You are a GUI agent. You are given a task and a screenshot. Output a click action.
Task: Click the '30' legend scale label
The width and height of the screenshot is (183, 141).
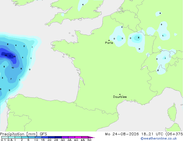tap(63, 140)
